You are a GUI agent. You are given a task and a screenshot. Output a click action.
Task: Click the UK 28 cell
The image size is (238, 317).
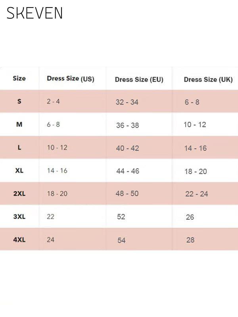pos(190,240)
